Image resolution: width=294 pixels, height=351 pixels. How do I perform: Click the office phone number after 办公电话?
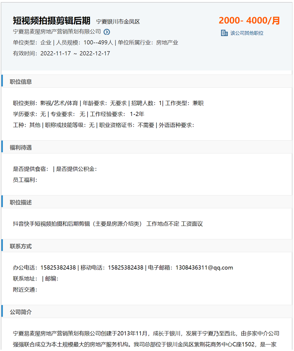(58, 267)
